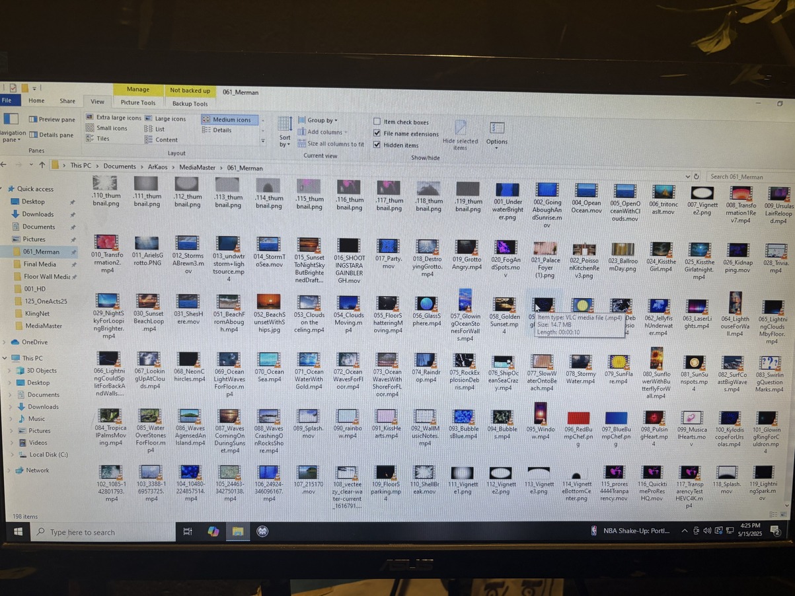Disable File name extensions
Screen dimensions: 795x596
pos(377,133)
